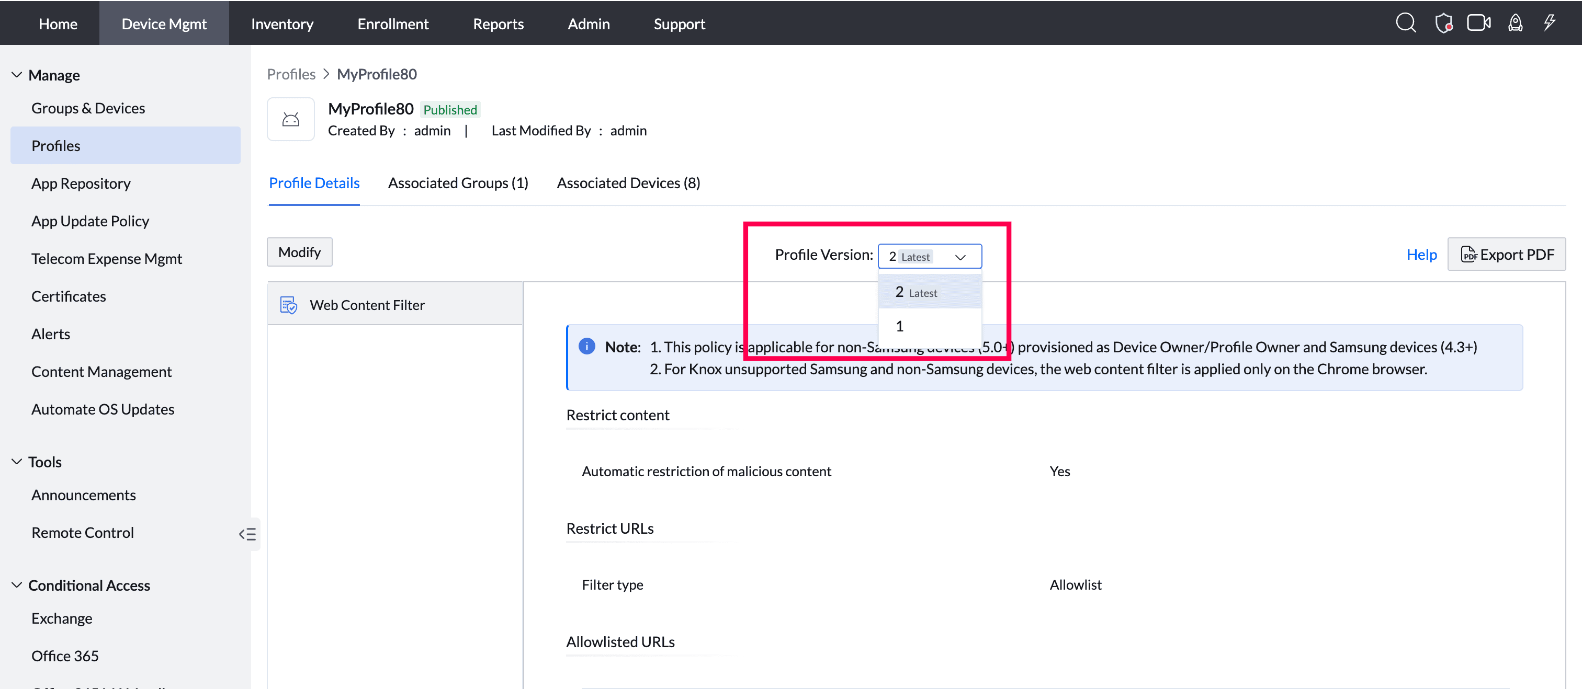Click the Modify button
Screen dimensions: 1582x689
tap(300, 252)
